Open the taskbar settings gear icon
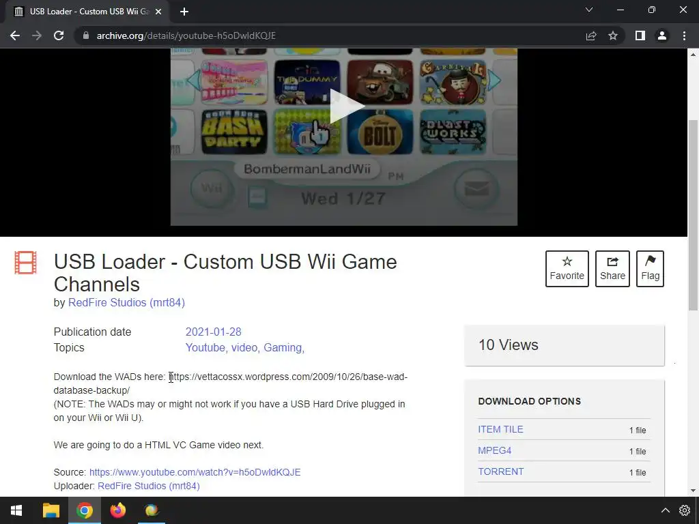Image resolution: width=699 pixels, height=524 pixels. click(685, 510)
